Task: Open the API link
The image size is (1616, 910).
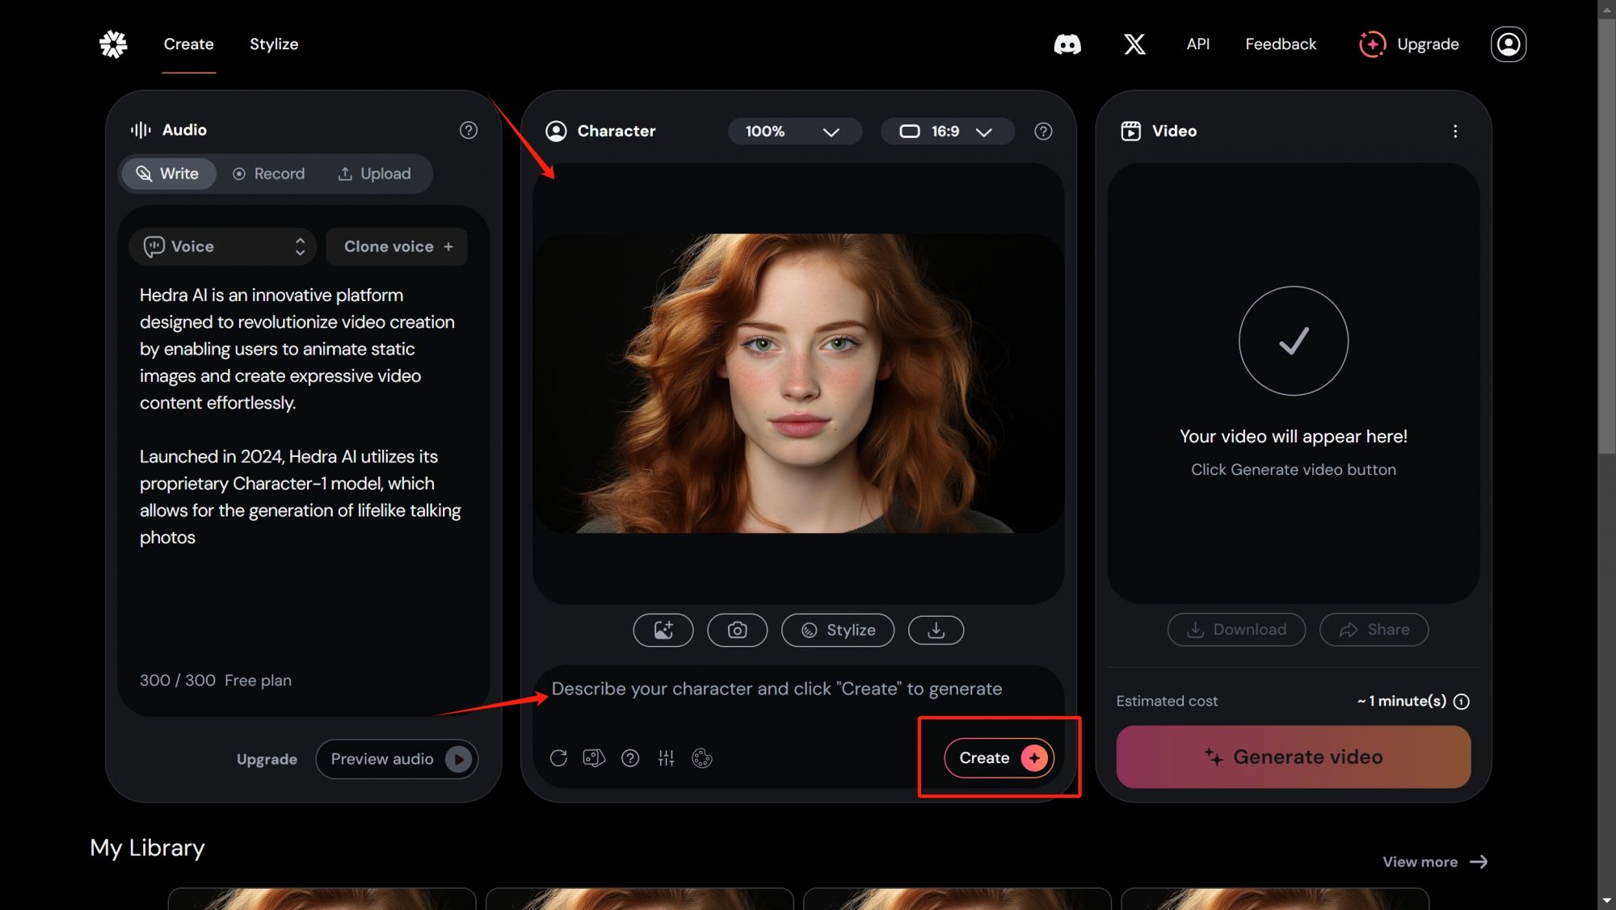Action: coord(1197,44)
